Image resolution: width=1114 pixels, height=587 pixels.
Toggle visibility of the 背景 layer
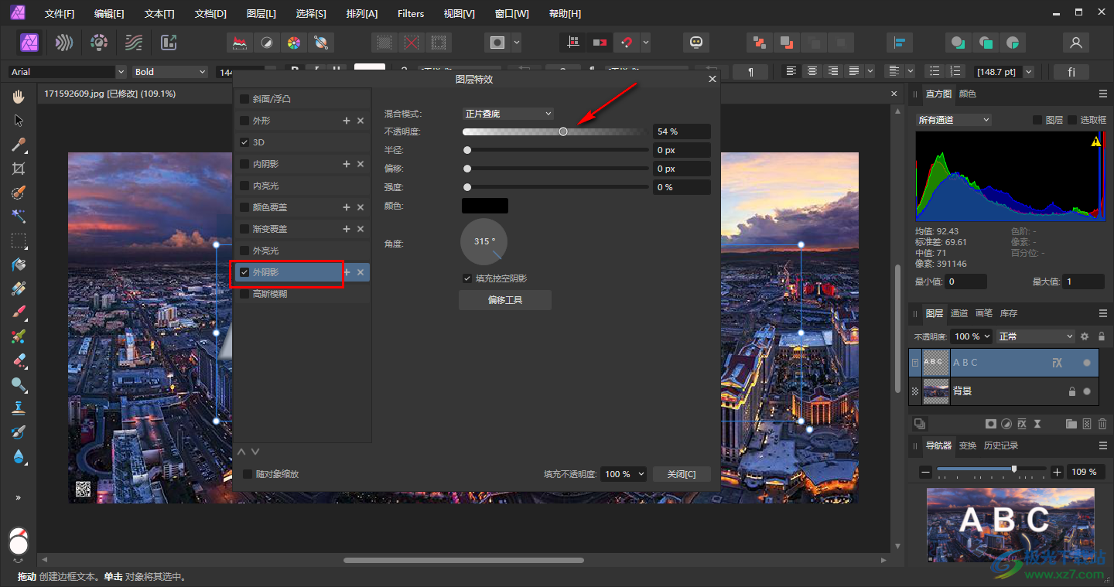pyautogui.click(x=1087, y=391)
